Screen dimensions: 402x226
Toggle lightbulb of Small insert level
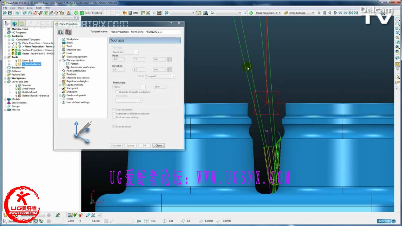click(16, 89)
